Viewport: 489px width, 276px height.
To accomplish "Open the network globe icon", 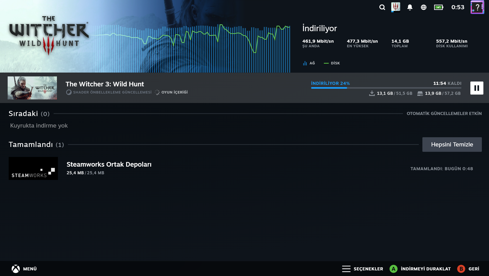I will 424,7.
